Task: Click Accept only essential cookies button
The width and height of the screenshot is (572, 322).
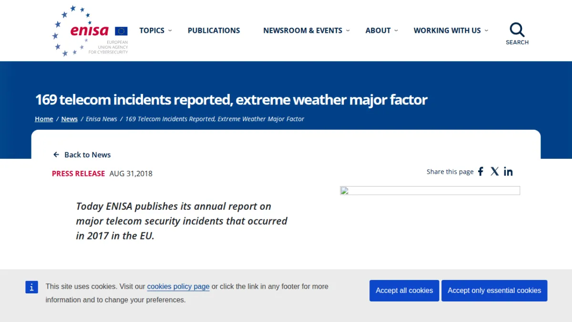Action: (x=494, y=291)
